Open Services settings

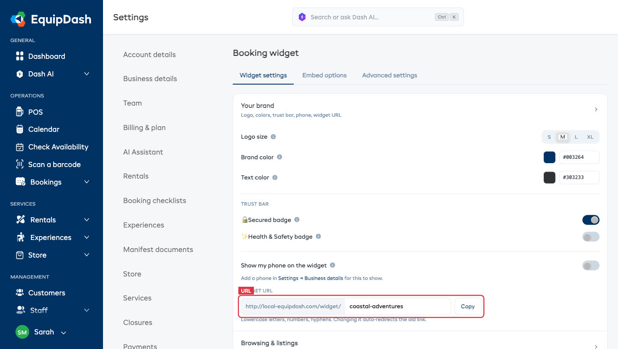click(x=137, y=298)
